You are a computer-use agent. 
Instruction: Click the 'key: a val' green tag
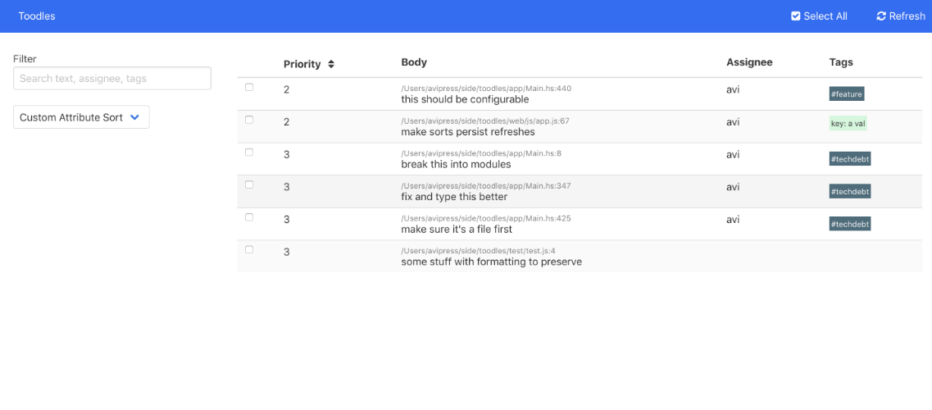(848, 124)
